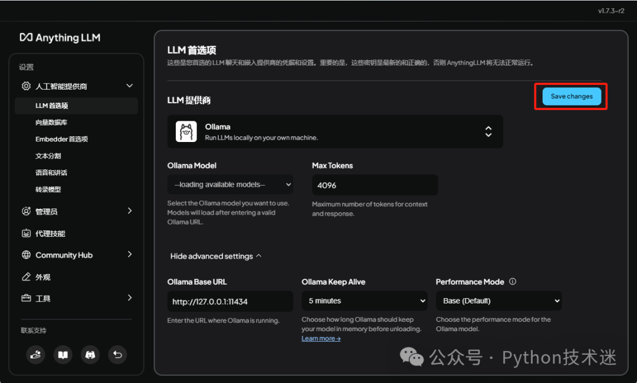
Task: Open the documentation book icon
Action: click(63, 355)
